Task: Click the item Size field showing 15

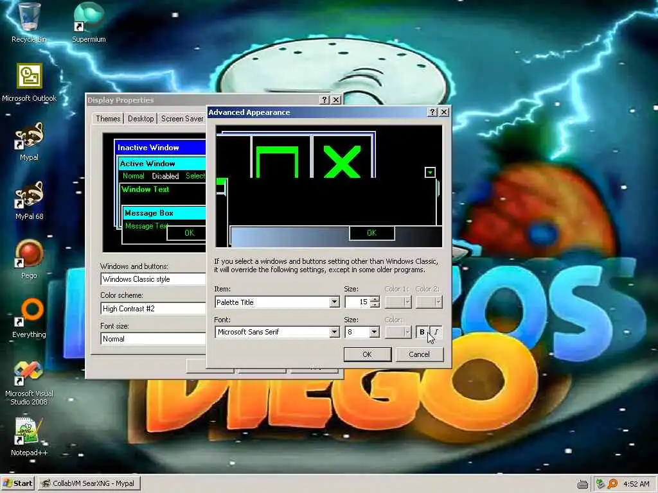Action: [357, 302]
